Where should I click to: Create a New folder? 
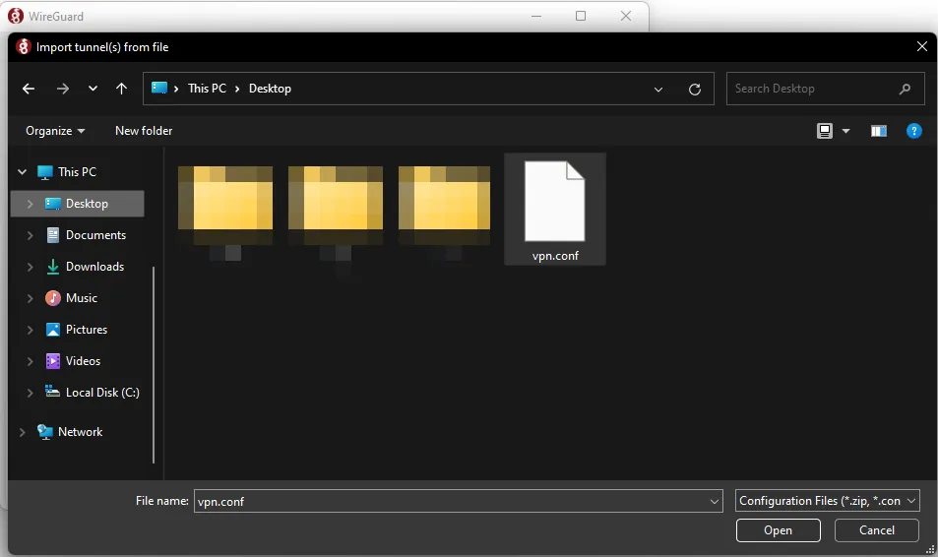pyautogui.click(x=144, y=131)
